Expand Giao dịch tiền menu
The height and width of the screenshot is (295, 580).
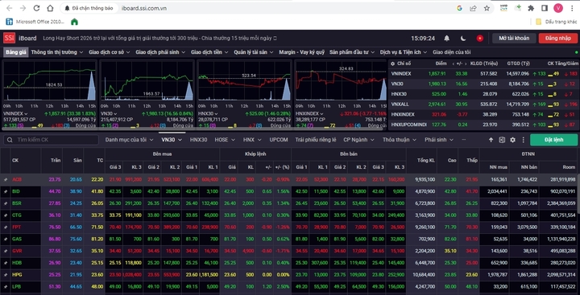point(209,52)
